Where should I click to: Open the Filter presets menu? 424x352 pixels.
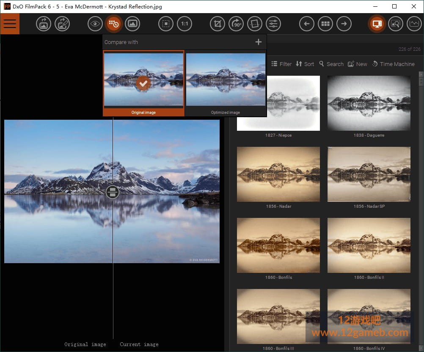pyautogui.click(x=281, y=64)
